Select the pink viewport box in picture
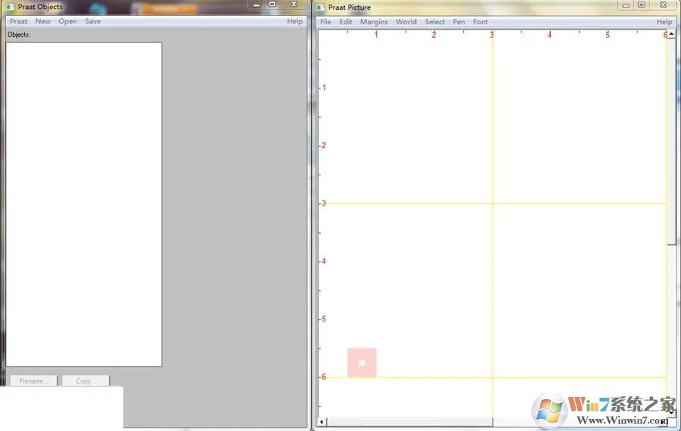Image resolution: width=681 pixels, height=431 pixels. pyautogui.click(x=362, y=362)
